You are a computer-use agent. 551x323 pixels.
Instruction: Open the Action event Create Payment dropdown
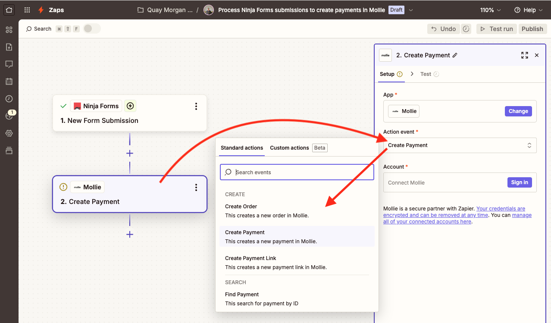[x=460, y=145]
